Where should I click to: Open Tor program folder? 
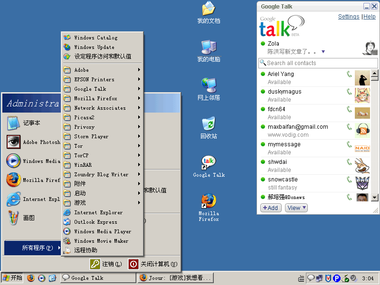102,146
